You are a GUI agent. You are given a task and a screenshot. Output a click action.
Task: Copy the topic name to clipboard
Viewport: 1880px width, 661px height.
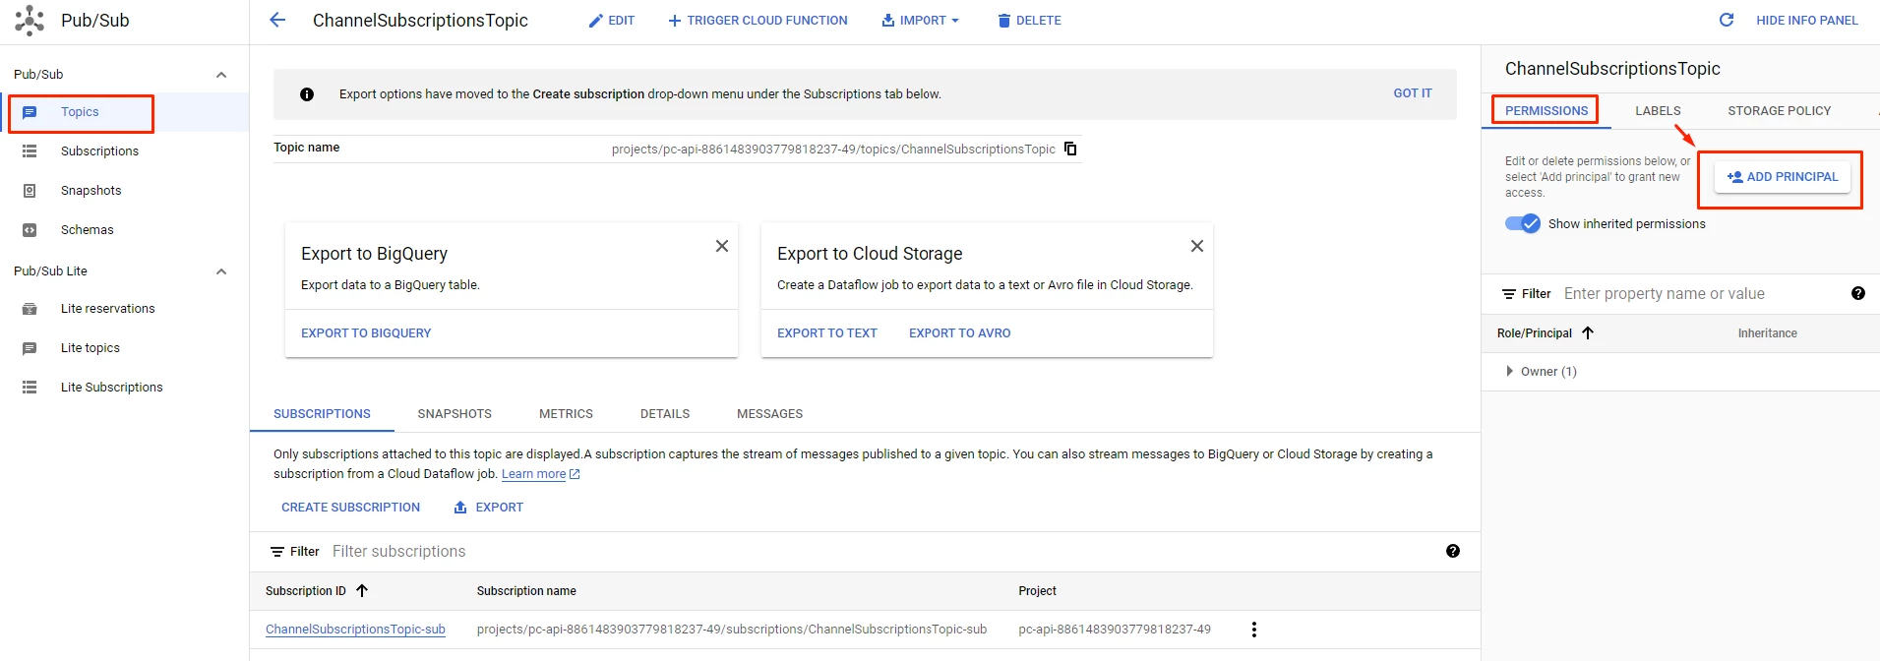pos(1070,150)
